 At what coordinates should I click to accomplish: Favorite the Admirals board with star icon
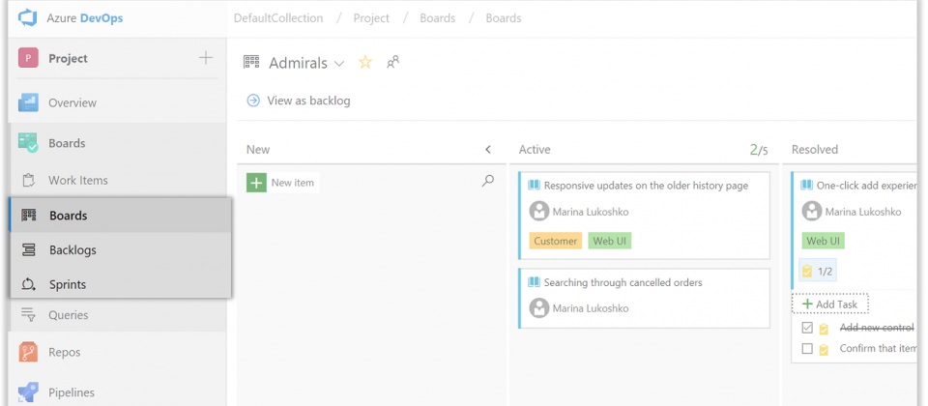pos(365,62)
